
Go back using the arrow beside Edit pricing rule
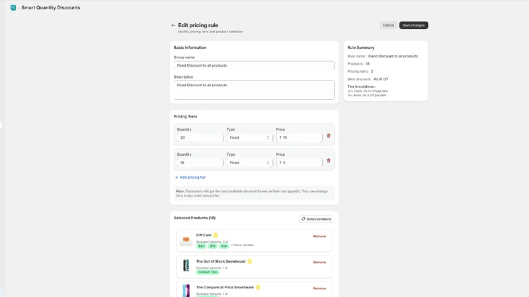(x=173, y=25)
